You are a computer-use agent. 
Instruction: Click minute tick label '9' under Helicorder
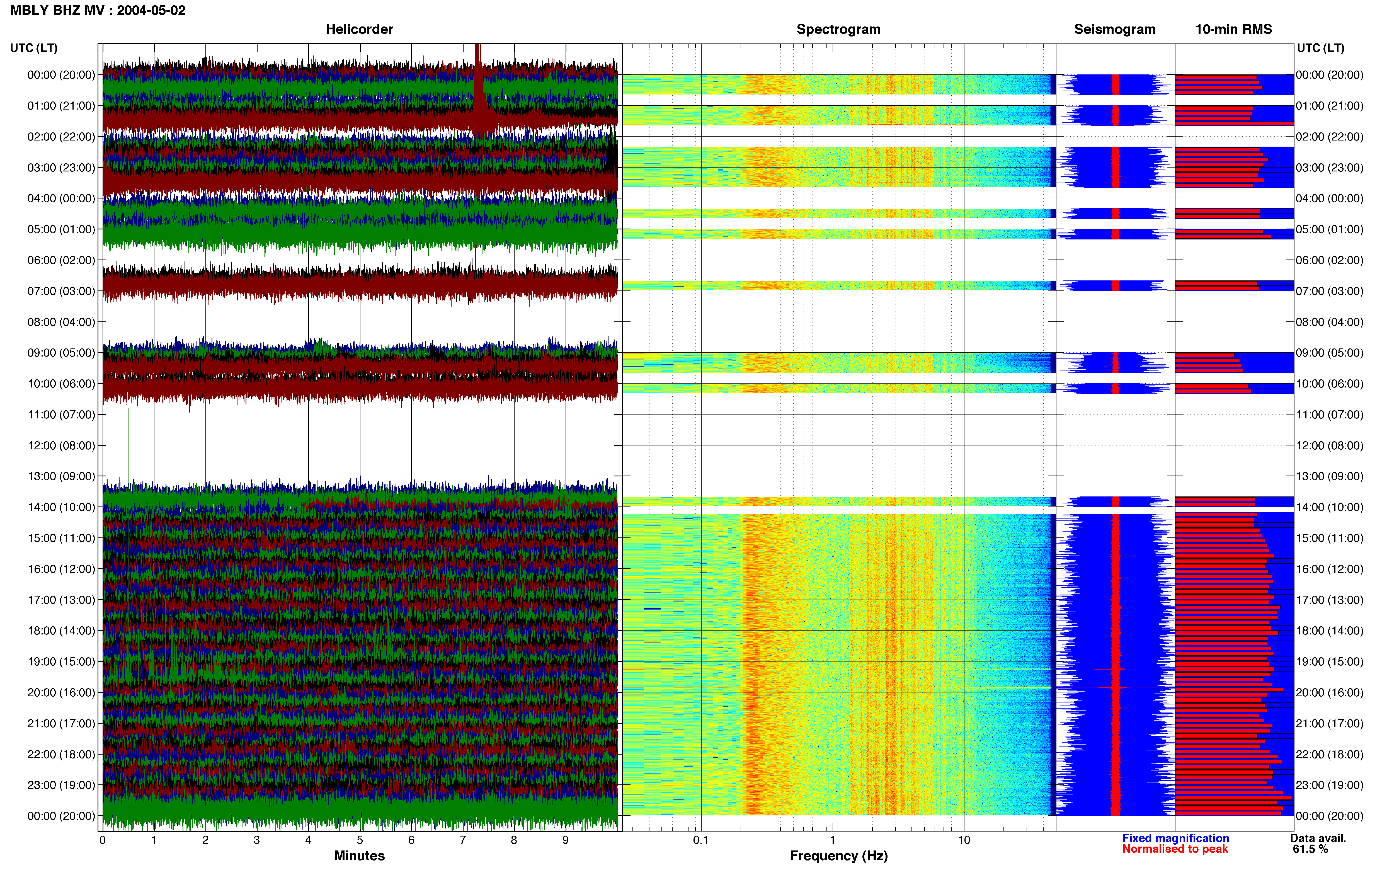pyautogui.click(x=565, y=840)
